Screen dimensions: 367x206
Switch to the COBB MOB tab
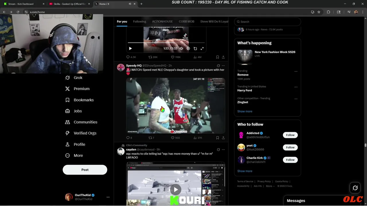click(186, 21)
